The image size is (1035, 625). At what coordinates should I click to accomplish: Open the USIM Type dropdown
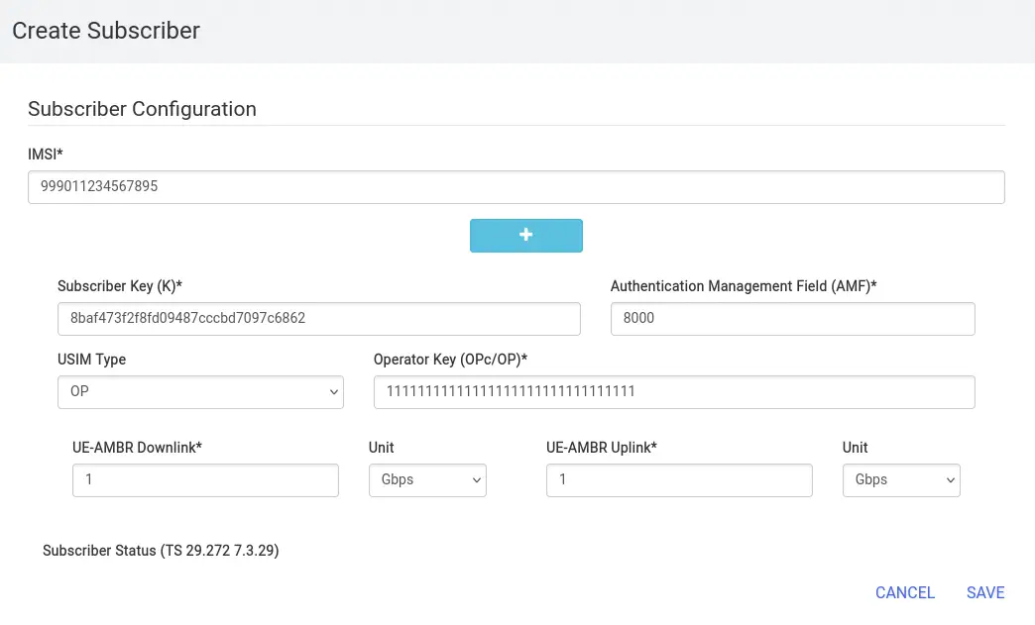pos(200,392)
